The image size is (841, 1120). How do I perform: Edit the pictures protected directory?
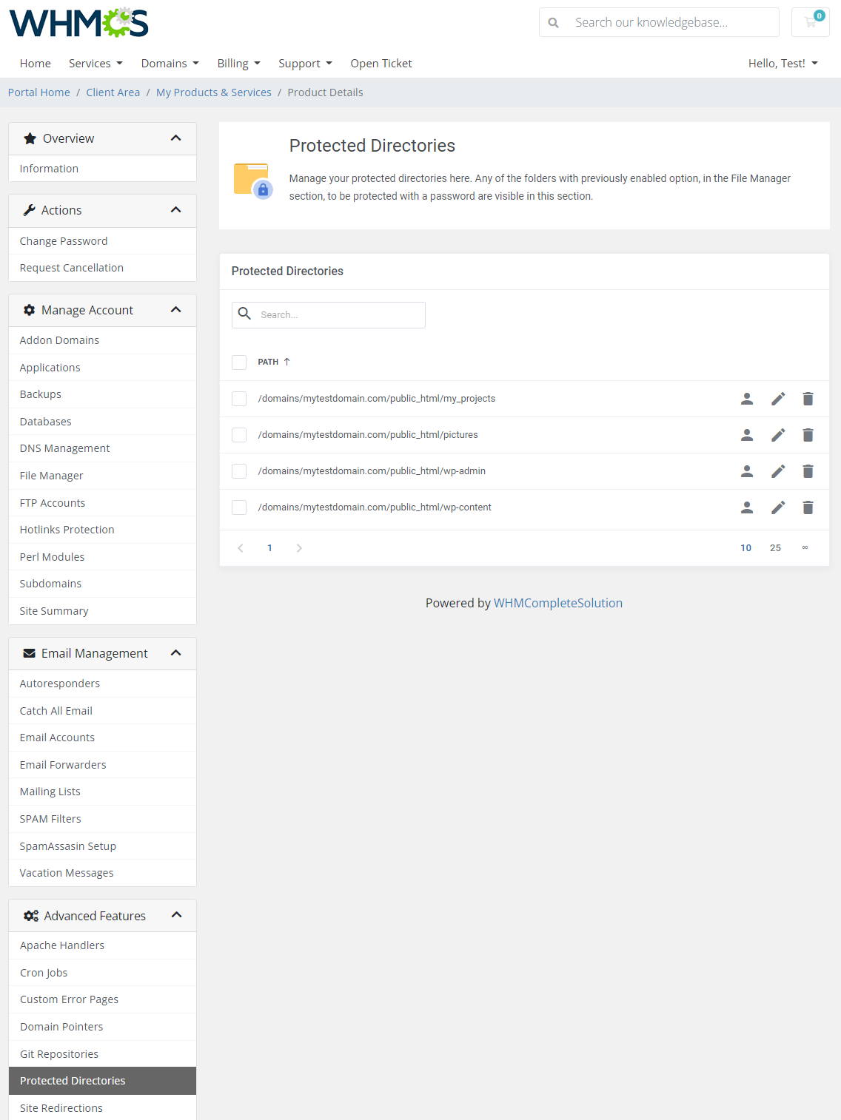(x=778, y=435)
